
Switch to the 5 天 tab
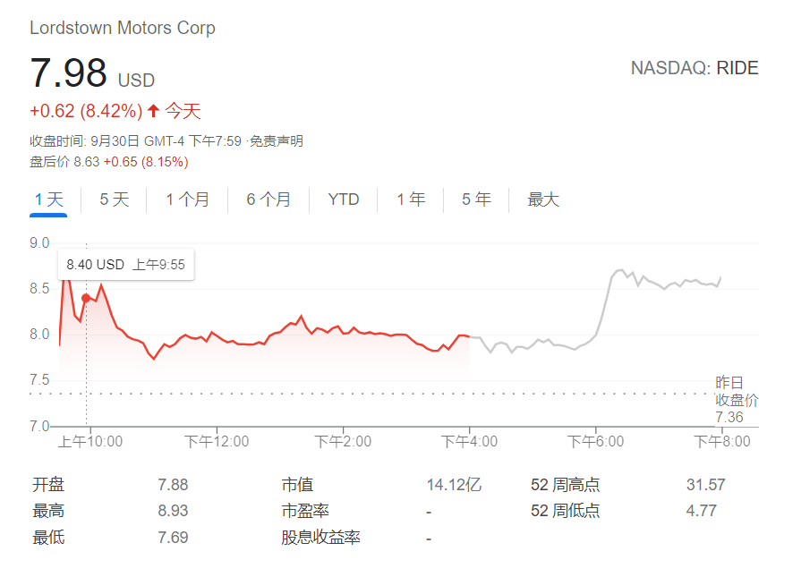[115, 199]
